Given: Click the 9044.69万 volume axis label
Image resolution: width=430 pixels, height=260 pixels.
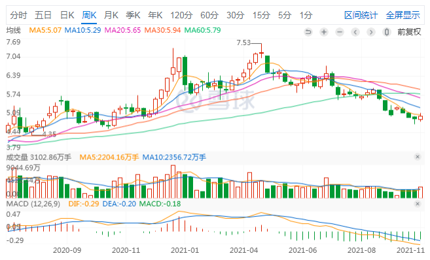Looking at the screenshot, I should [24, 168].
